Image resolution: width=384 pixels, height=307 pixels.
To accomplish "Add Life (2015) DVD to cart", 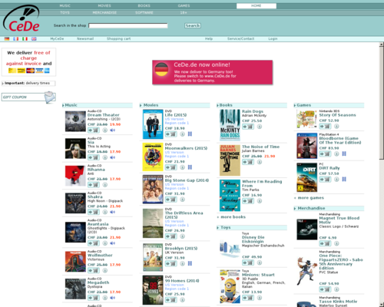I will pyautogui.click(x=171, y=134).
